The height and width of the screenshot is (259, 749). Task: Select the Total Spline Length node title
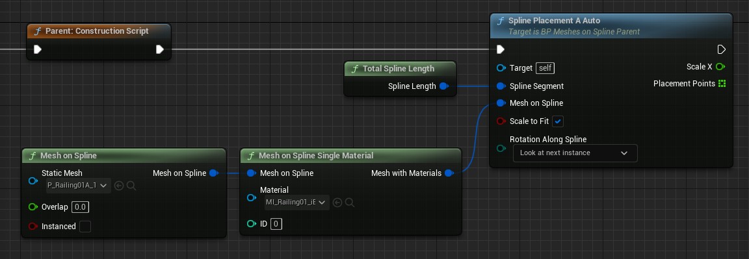pyautogui.click(x=399, y=69)
